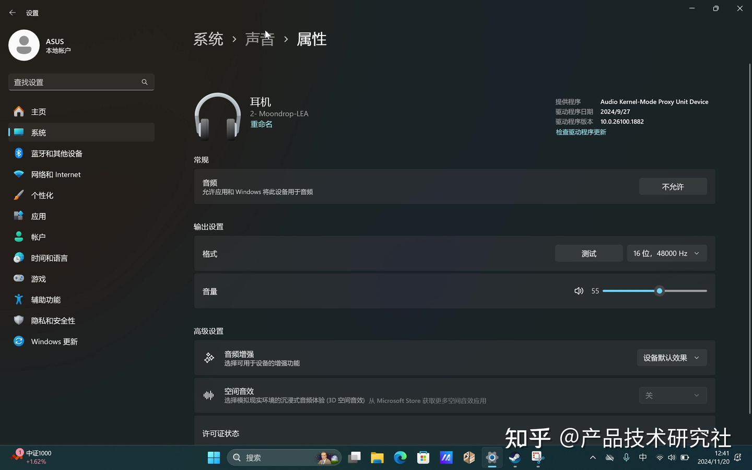
Task: Open Windows 更新 via its sync icon
Action: (x=18, y=341)
